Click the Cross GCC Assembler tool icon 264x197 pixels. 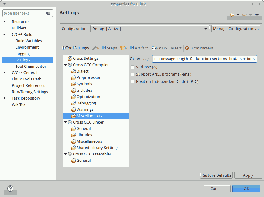(70, 154)
